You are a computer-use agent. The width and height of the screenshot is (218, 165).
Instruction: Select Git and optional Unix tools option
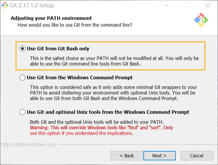[x=22, y=112]
